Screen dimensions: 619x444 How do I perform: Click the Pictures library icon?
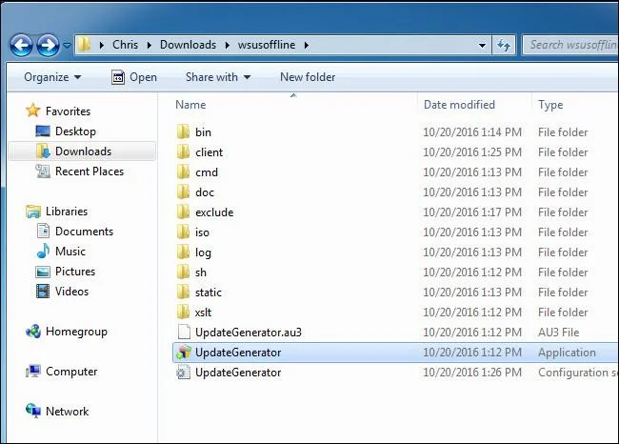[x=43, y=272]
